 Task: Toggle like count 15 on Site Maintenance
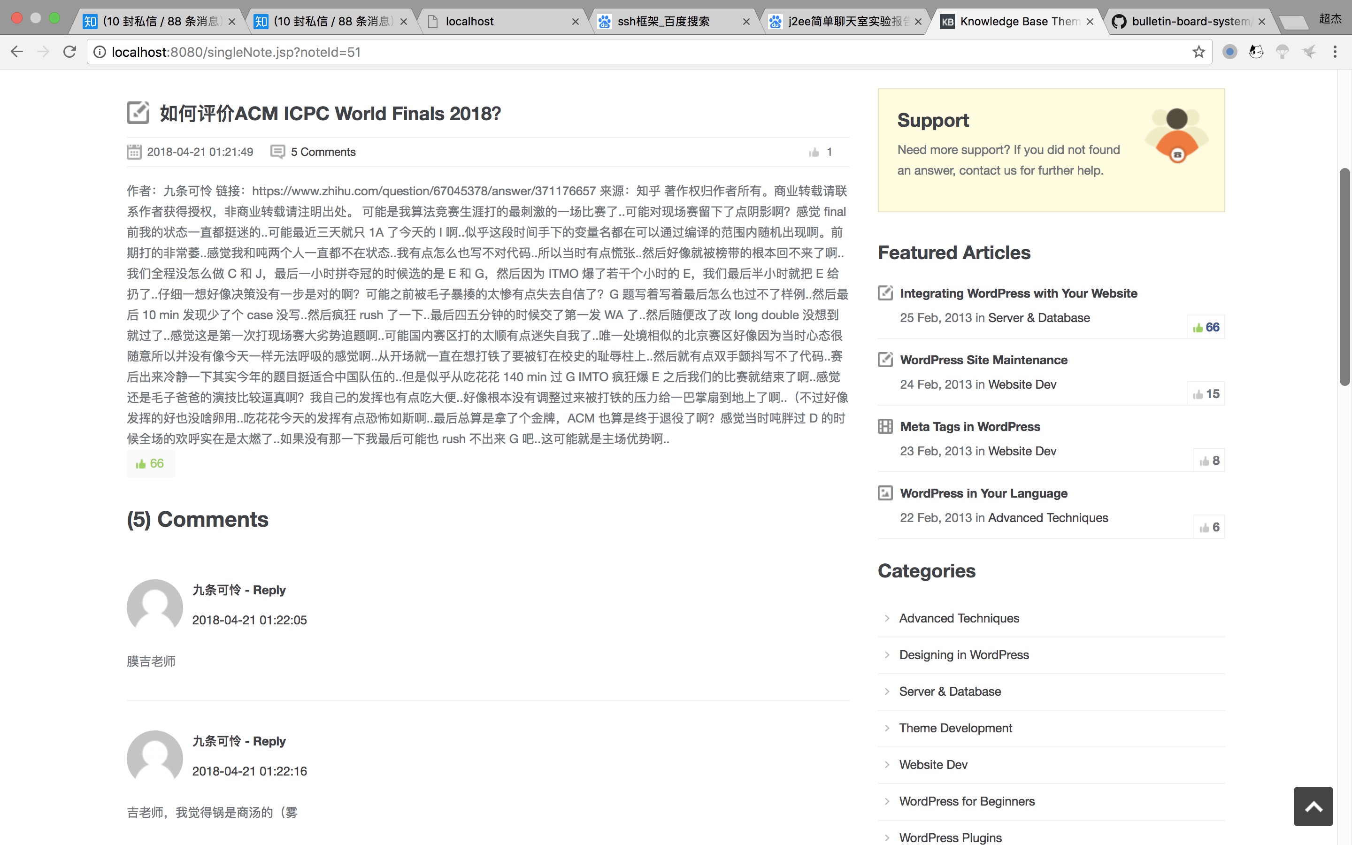coord(1206,394)
